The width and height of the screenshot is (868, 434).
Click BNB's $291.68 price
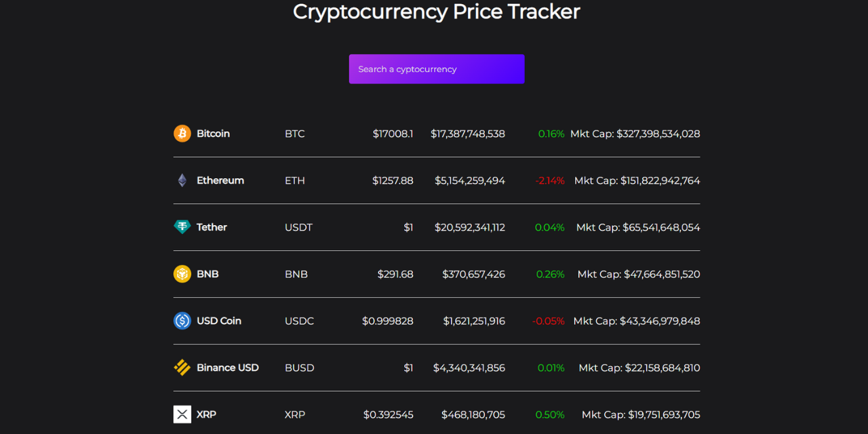[395, 274]
